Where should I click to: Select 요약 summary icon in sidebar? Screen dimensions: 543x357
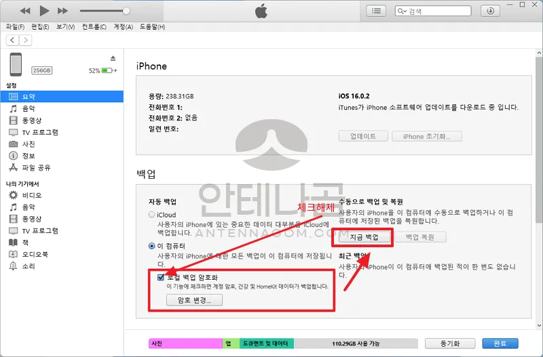pyautogui.click(x=13, y=97)
